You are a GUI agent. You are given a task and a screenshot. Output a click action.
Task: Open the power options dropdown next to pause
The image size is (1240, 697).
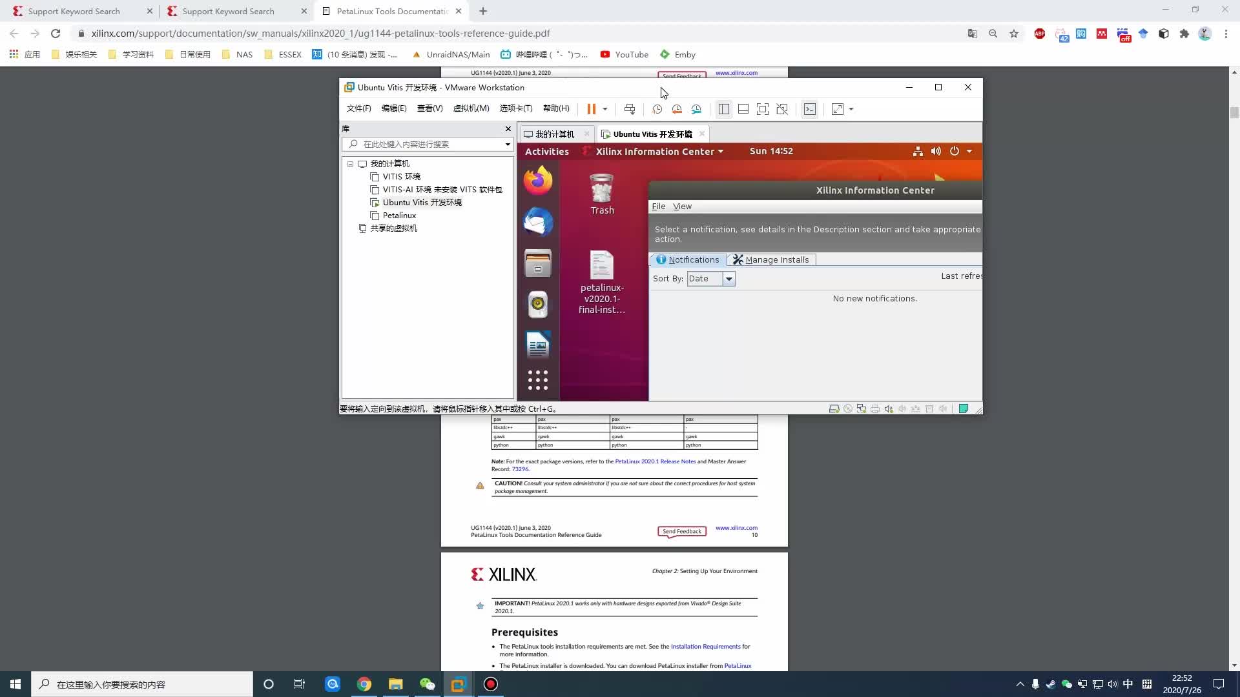(605, 109)
